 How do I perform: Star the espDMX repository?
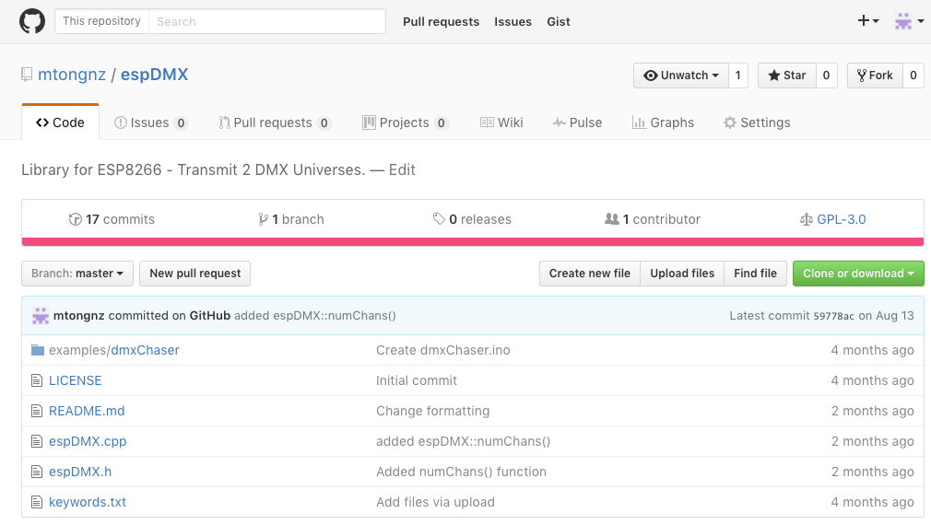point(786,76)
